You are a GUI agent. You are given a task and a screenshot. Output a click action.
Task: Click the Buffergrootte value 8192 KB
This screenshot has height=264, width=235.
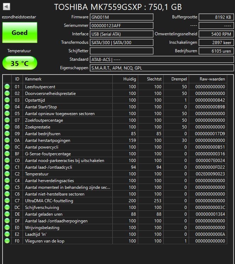click(216, 17)
